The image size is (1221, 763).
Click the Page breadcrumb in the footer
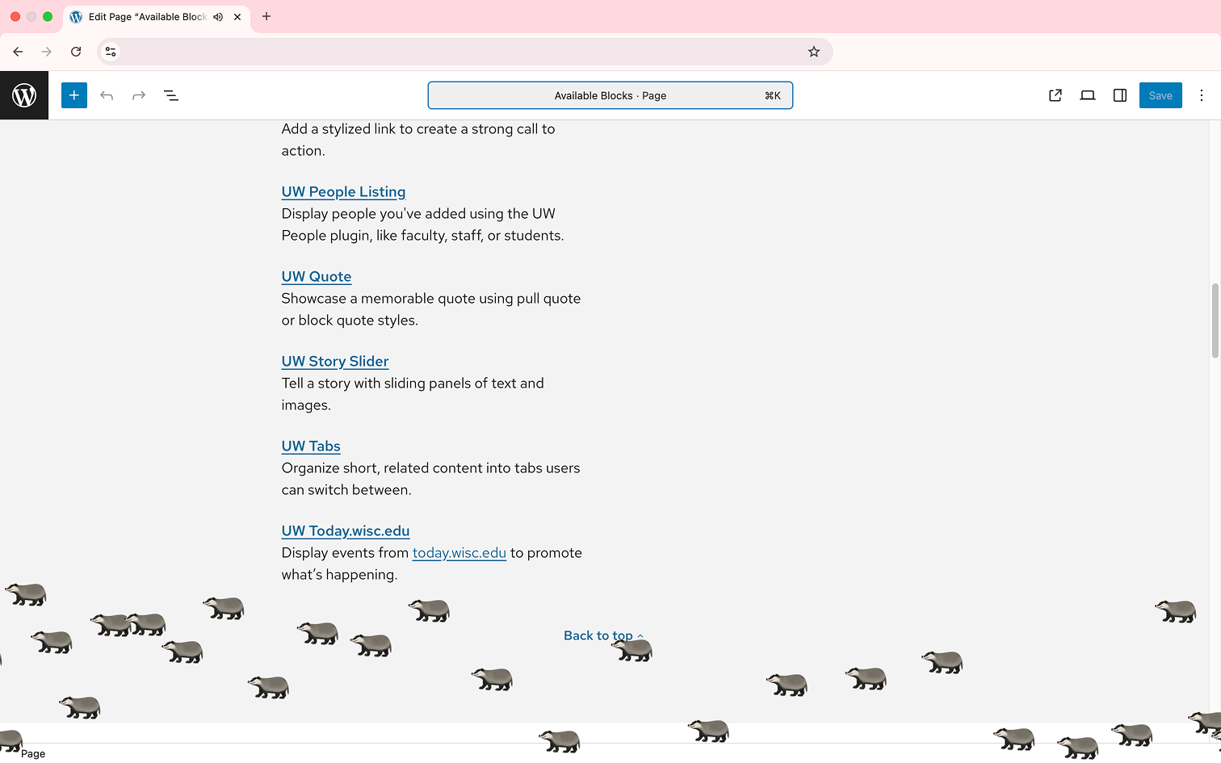pyautogui.click(x=33, y=753)
